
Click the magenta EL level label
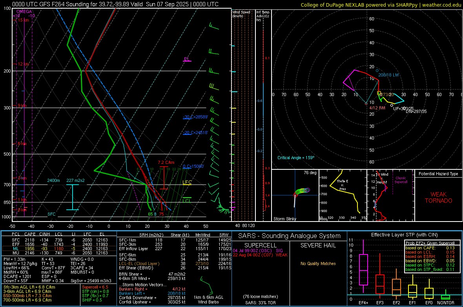coord(186,59)
